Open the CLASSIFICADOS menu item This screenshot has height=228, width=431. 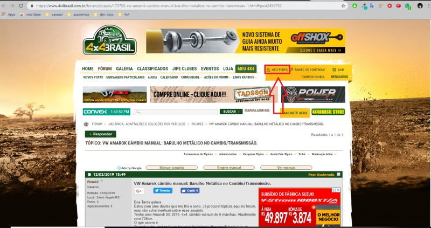coord(152,69)
